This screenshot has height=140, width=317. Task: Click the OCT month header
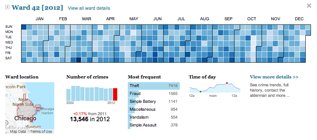(252, 19)
